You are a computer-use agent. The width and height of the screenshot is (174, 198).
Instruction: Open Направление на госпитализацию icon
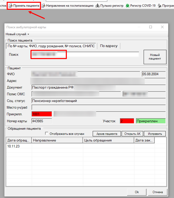(43, 6)
